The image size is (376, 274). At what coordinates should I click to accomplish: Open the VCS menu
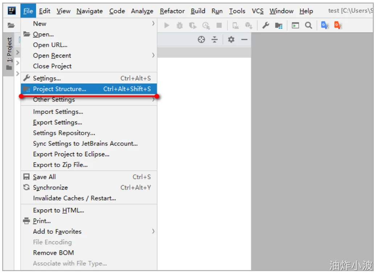(257, 11)
